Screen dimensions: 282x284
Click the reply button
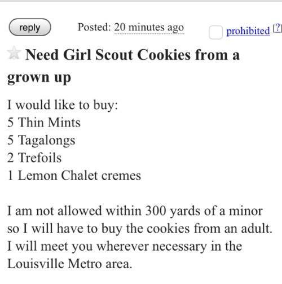[30, 27]
